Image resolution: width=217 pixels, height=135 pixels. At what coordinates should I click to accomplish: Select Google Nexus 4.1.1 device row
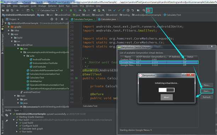[159, 65]
